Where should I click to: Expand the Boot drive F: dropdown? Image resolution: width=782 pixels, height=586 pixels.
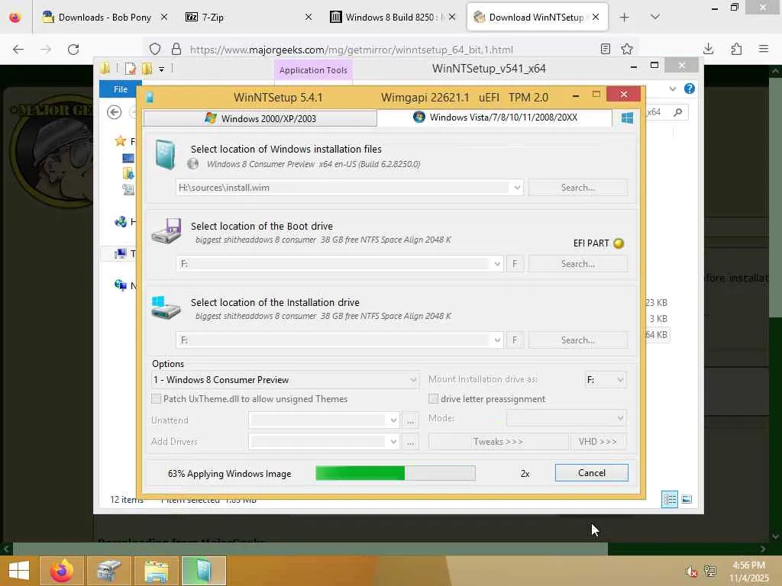[496, 263]
